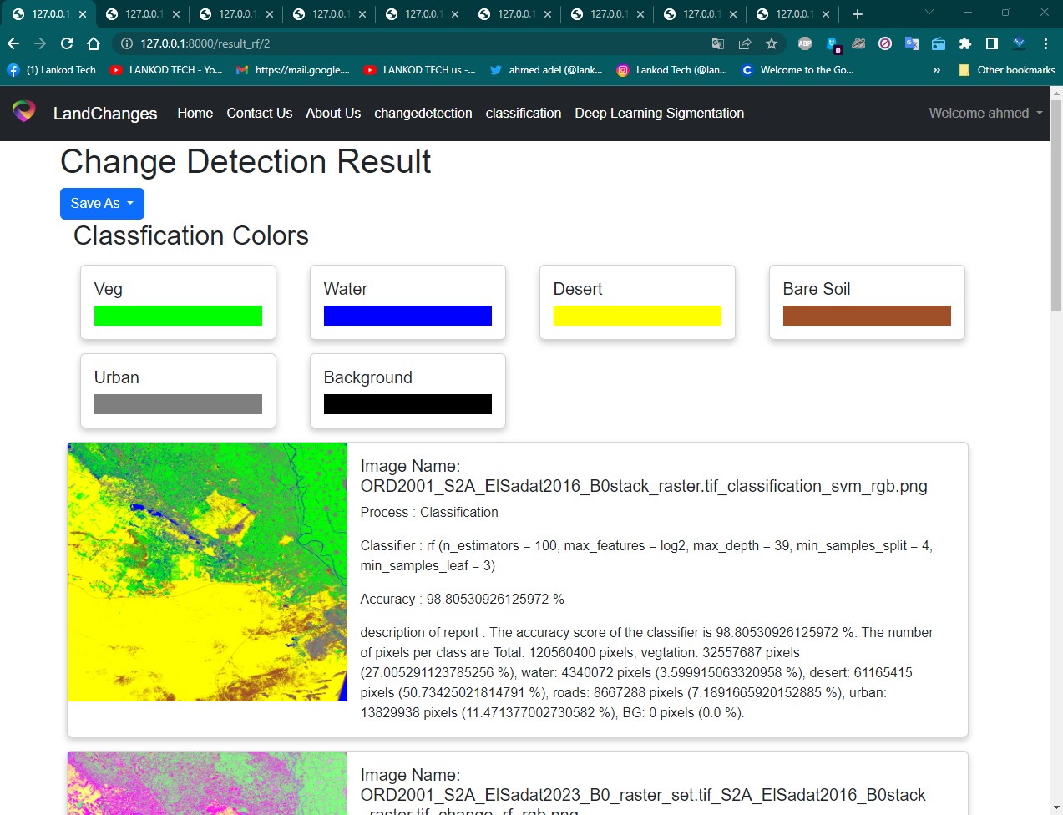
Task: Open the 'Welcome to the Go...' bookmark
Action: [x=797, y=70]
